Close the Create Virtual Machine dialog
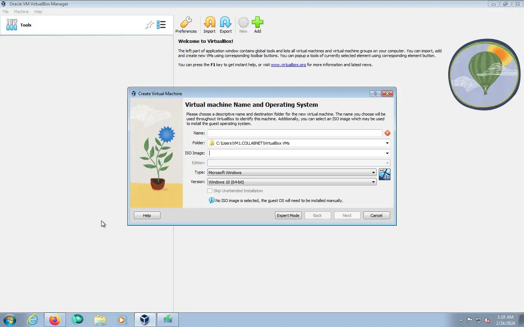Screen dimensions: 524x327 388,93
